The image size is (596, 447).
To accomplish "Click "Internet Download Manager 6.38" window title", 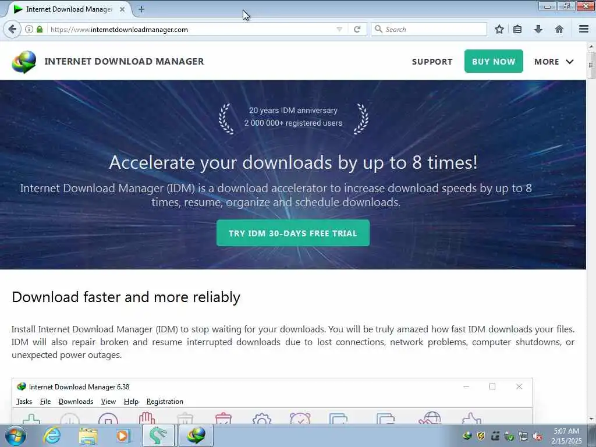I will point(79,386).
